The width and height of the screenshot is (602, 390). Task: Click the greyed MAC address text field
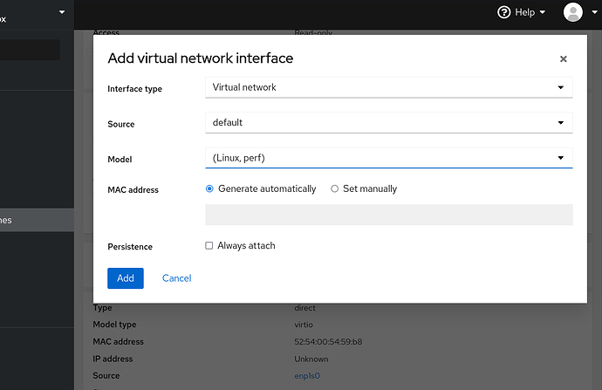pos(388,215)
